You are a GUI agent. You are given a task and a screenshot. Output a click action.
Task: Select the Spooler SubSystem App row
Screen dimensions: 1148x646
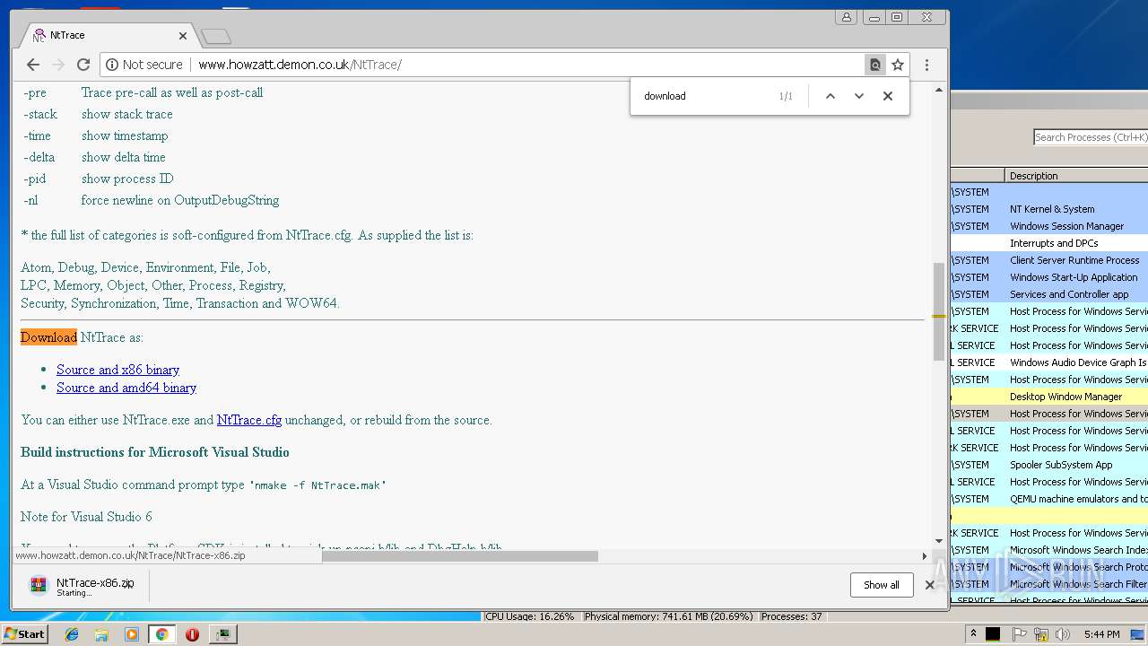[1049, 465]
